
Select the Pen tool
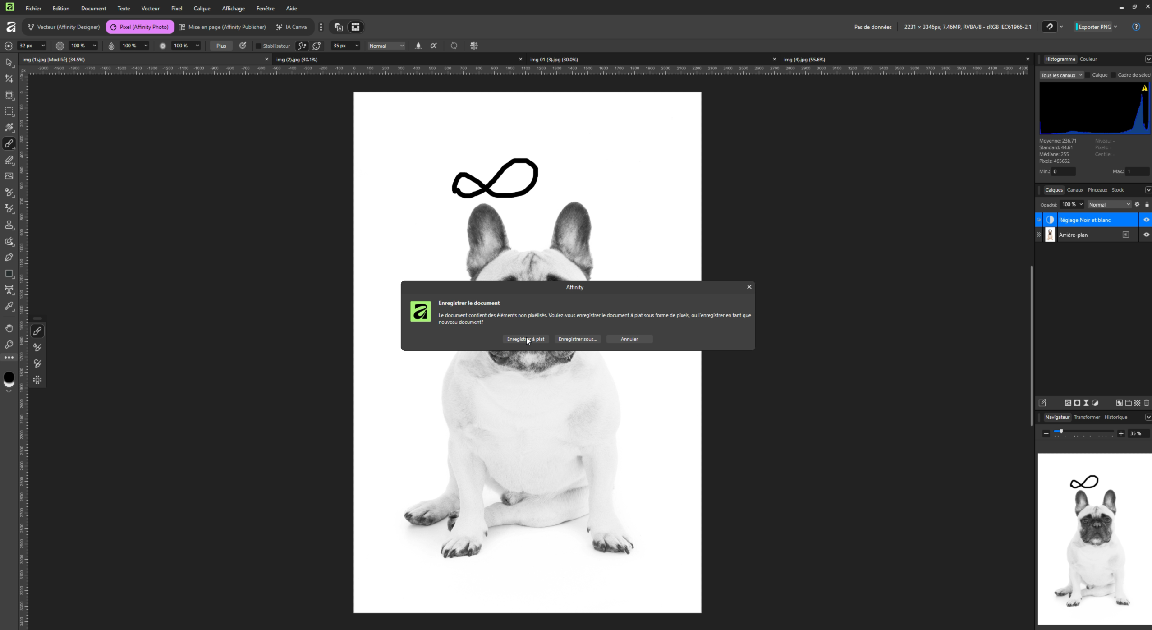coord(9,257)
